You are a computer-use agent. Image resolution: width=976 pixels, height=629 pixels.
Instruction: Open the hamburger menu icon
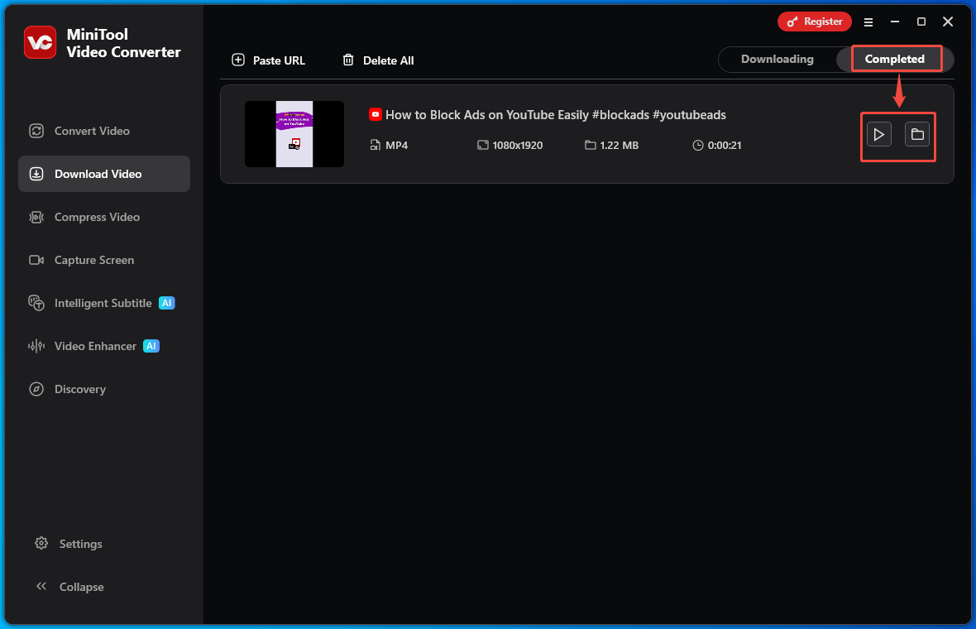868,22
